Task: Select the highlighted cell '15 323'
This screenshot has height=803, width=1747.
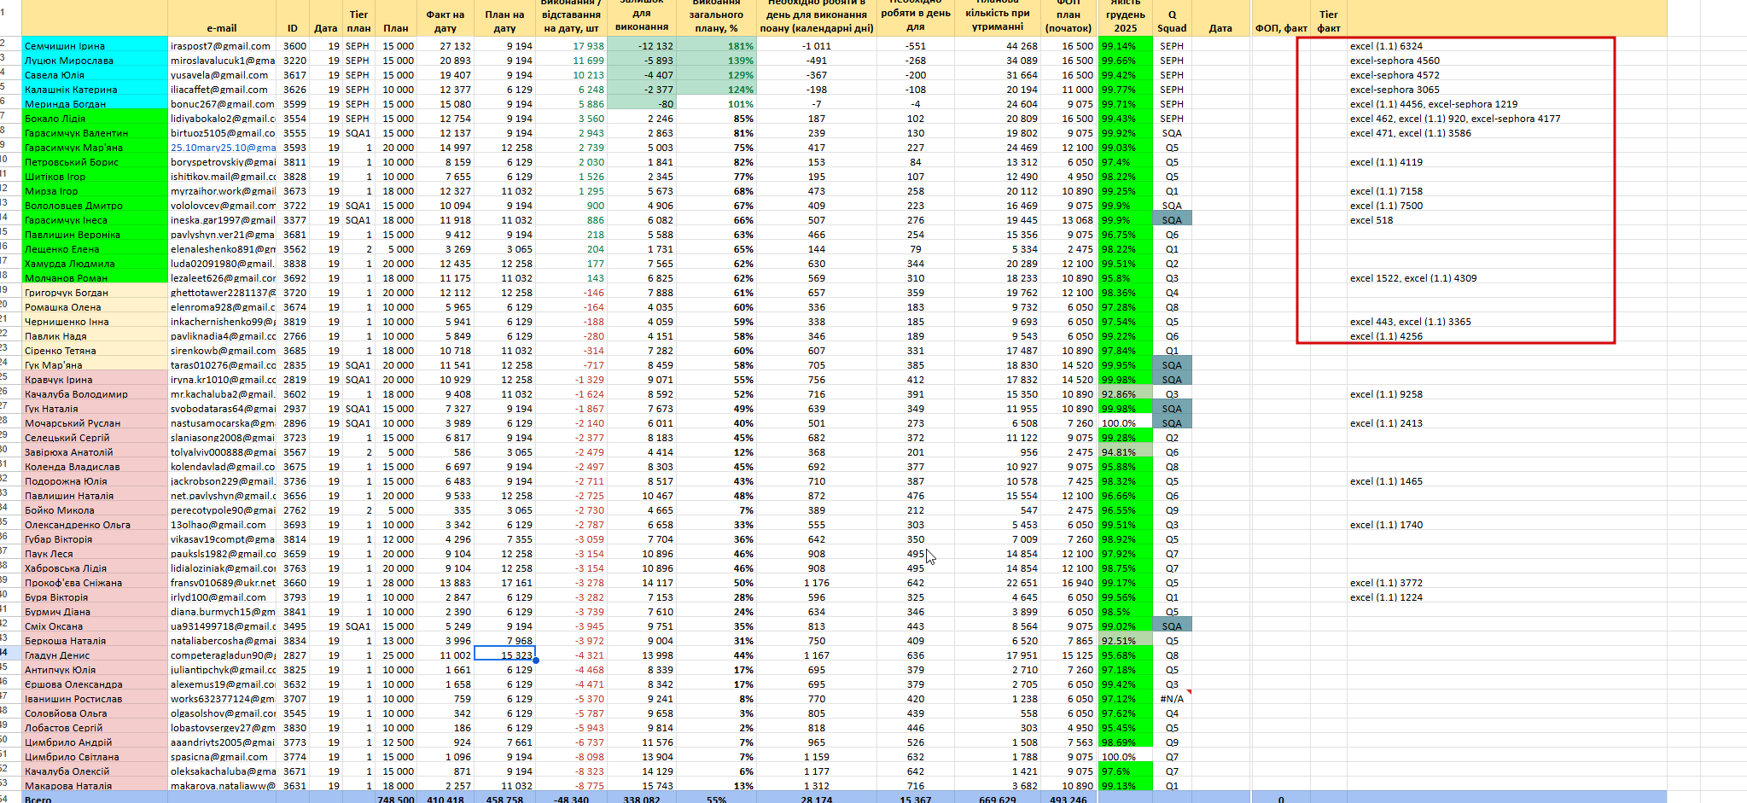Action: [504, 655]
